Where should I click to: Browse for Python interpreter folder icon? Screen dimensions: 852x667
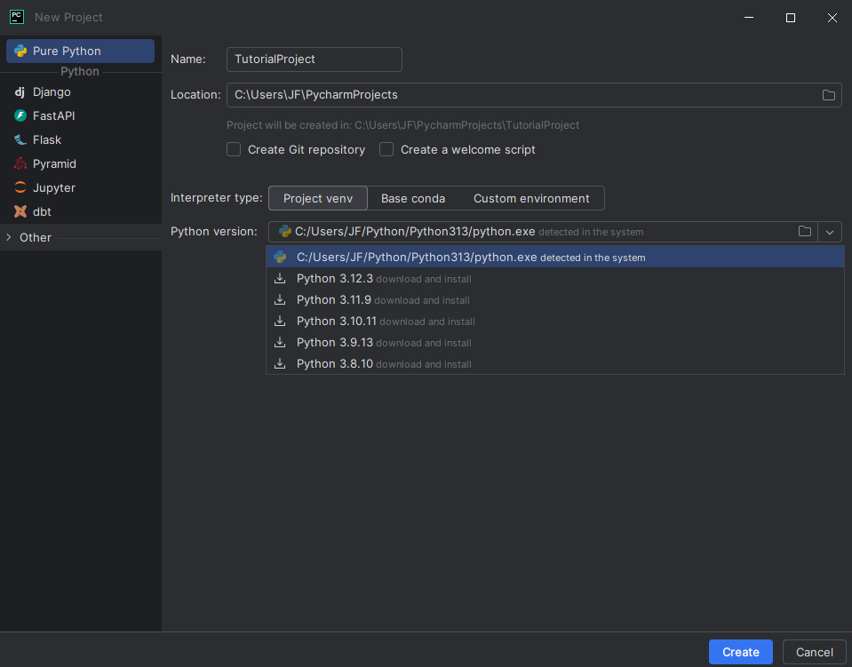(805, 232)
